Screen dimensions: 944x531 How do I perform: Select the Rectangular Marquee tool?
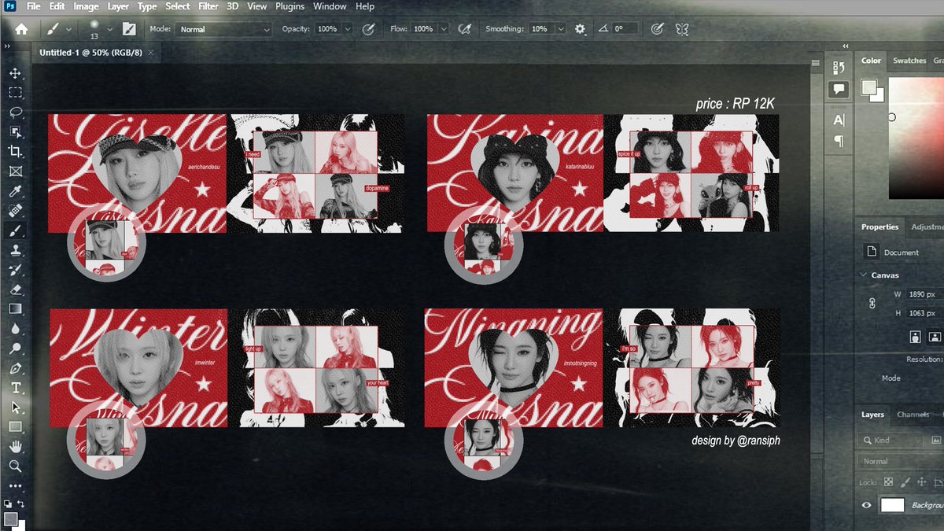tap(15, 92)
